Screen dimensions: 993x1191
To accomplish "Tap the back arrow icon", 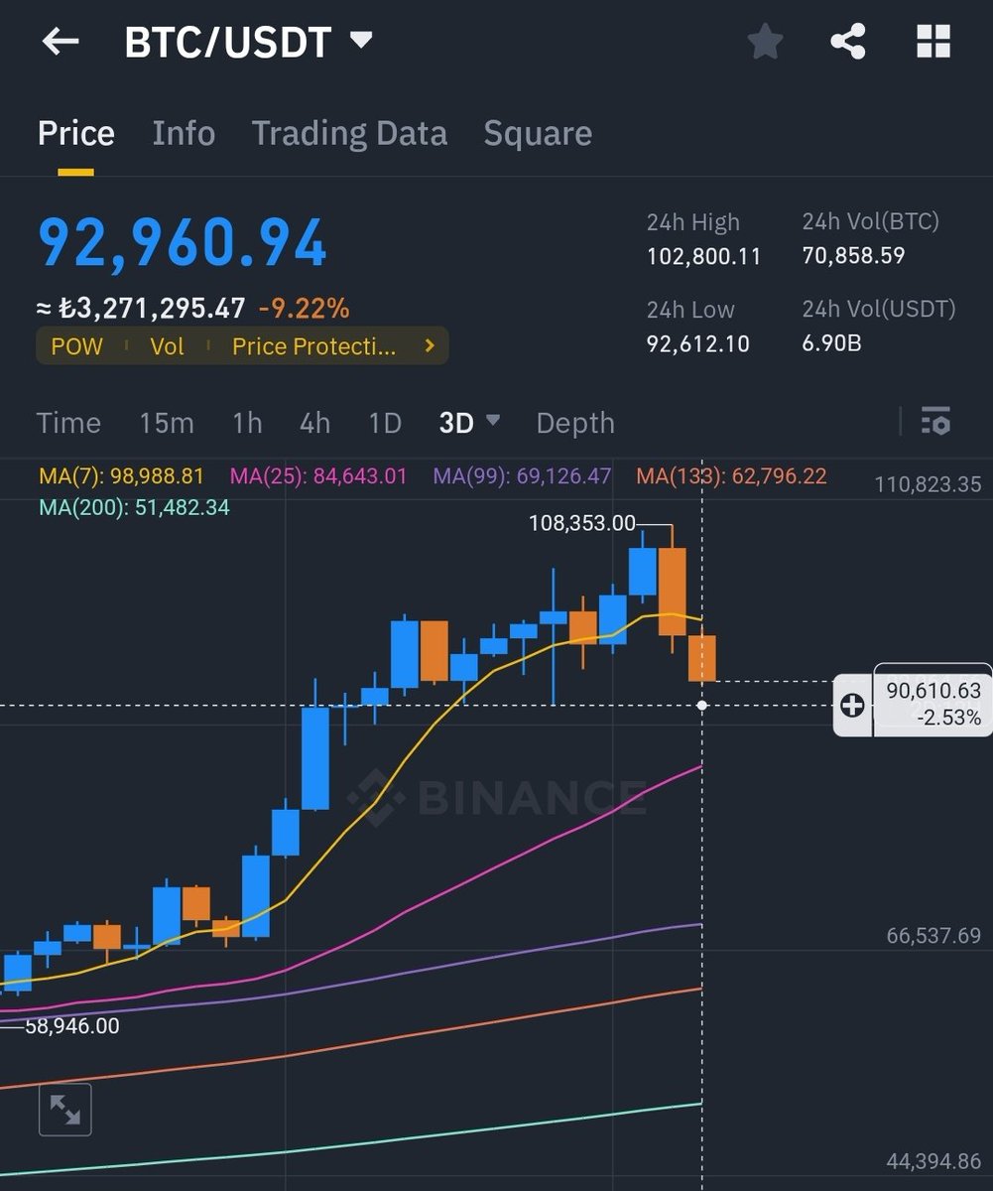I will 60,42.
